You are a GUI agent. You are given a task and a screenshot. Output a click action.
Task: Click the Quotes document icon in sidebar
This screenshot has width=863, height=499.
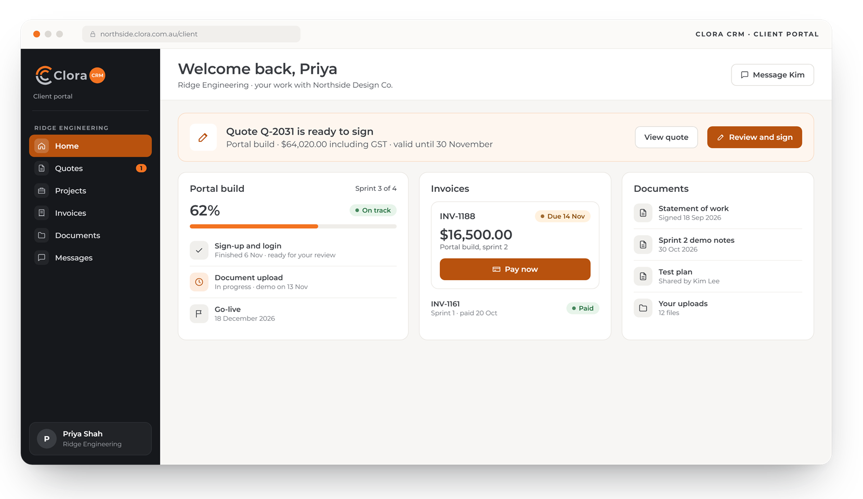tap(42, 168)
